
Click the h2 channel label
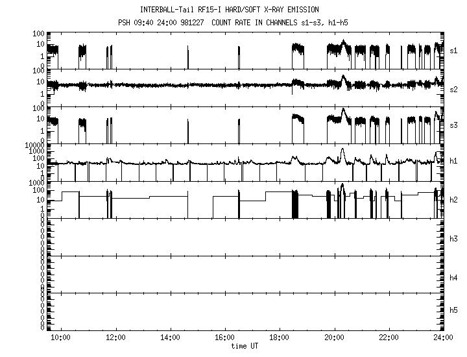(454, 199)
